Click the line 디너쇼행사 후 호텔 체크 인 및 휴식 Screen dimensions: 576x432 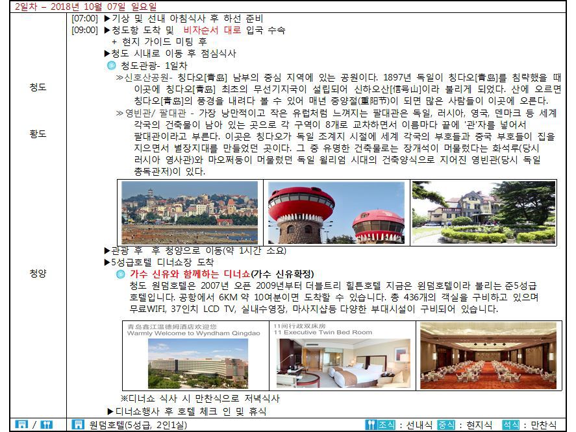click(x=186, y=411)
